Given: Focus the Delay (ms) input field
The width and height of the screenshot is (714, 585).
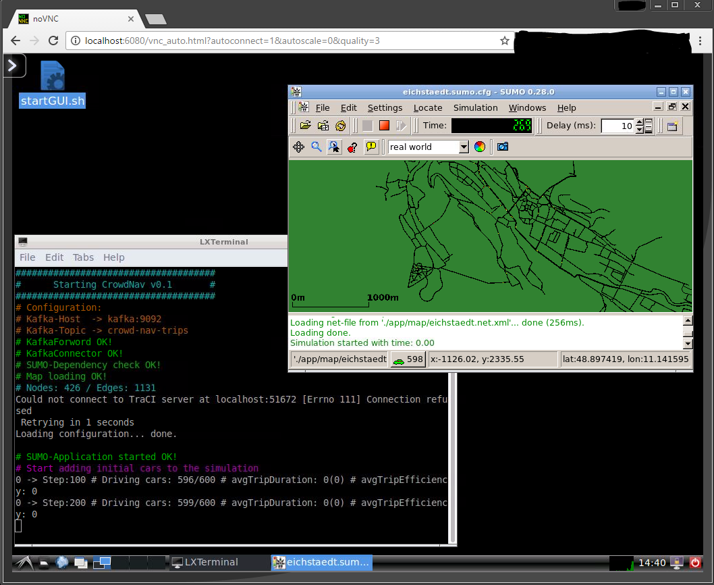Looking at the screenshot, I should pyautogui.click(x=618, y=126).
